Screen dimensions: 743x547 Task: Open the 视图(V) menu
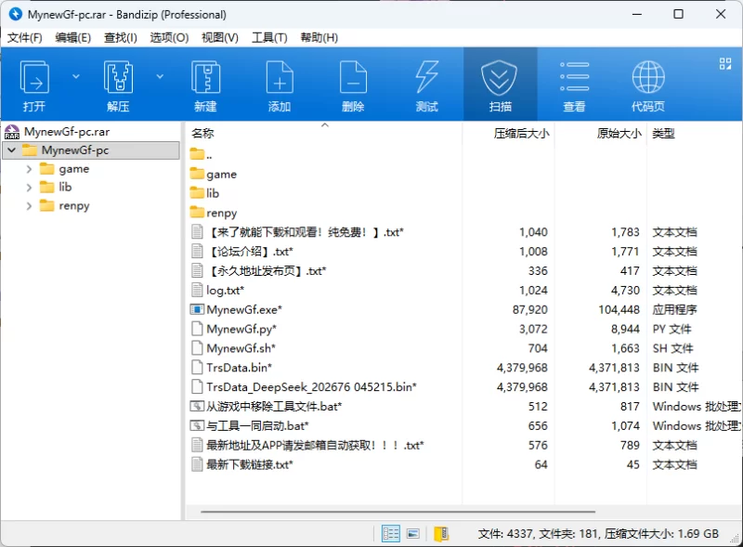point(220,37)
